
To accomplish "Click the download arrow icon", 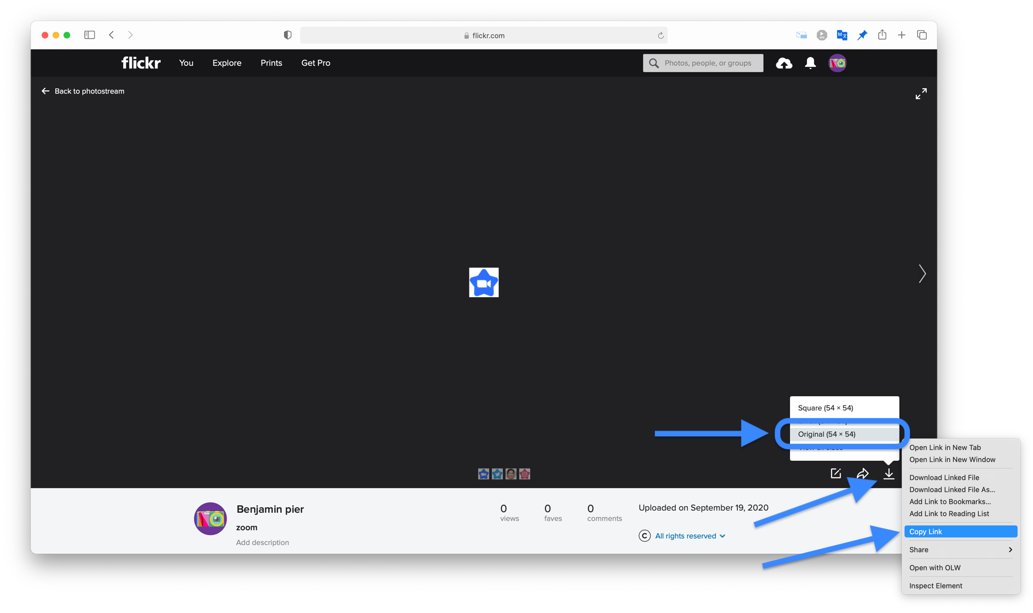I will pos(889,473).
